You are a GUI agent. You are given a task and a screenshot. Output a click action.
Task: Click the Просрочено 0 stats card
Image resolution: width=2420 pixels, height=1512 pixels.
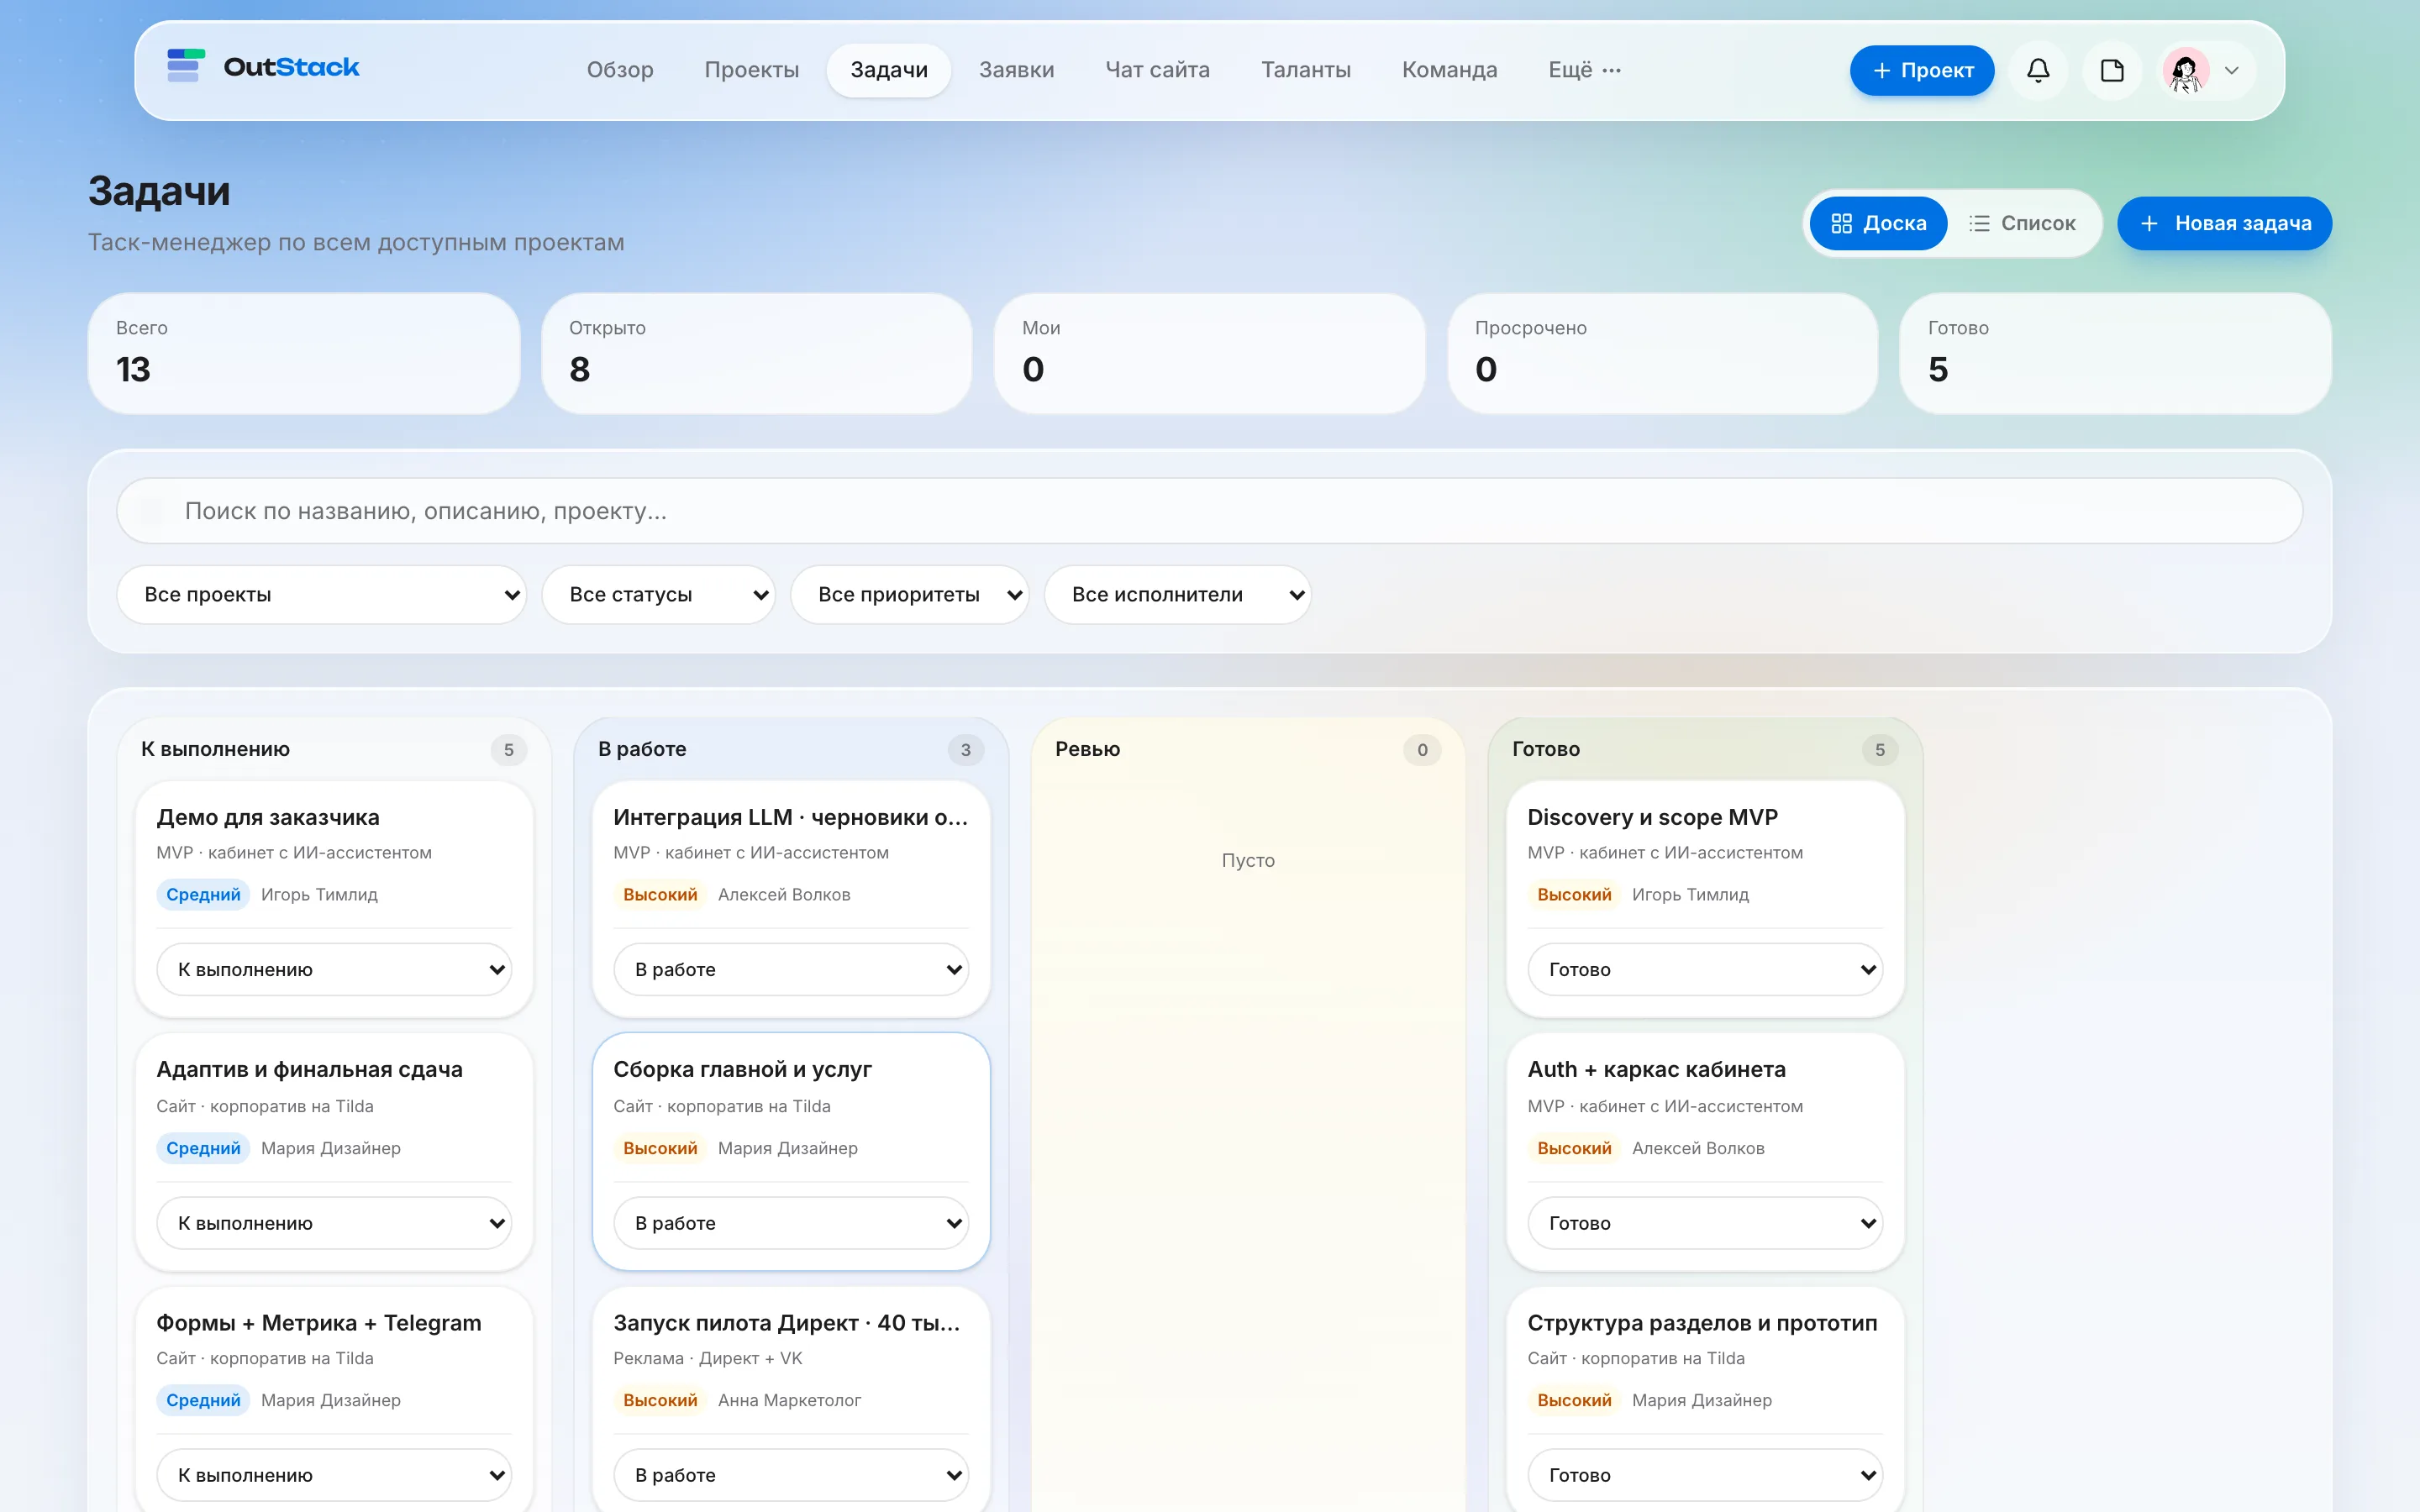[1663, 353]
